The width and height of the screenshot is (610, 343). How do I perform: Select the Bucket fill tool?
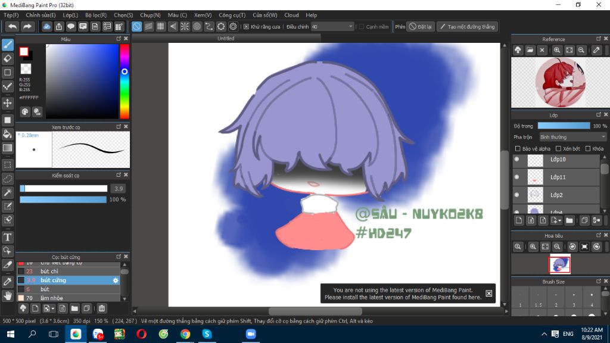point(8,134)
